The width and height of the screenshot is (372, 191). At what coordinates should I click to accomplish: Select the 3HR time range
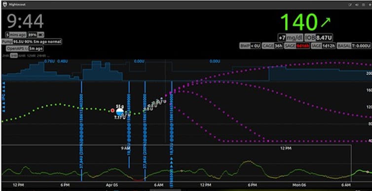point(14,56)
